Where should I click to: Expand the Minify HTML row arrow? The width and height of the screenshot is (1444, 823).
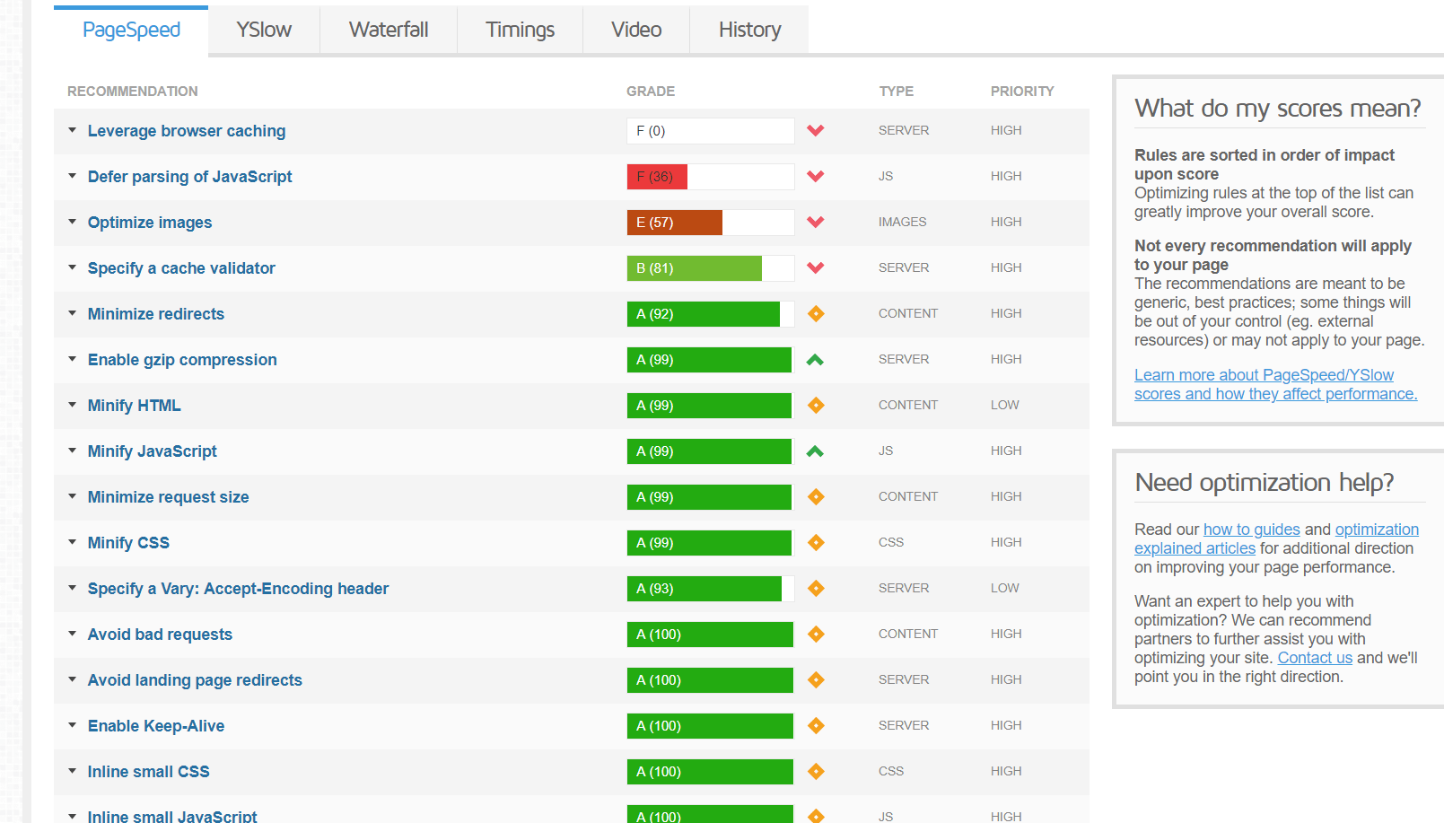73,405
